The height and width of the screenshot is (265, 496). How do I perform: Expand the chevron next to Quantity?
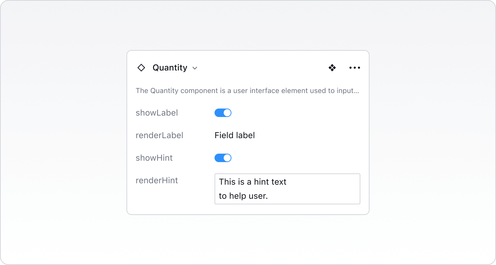click(x=195, y=68)
